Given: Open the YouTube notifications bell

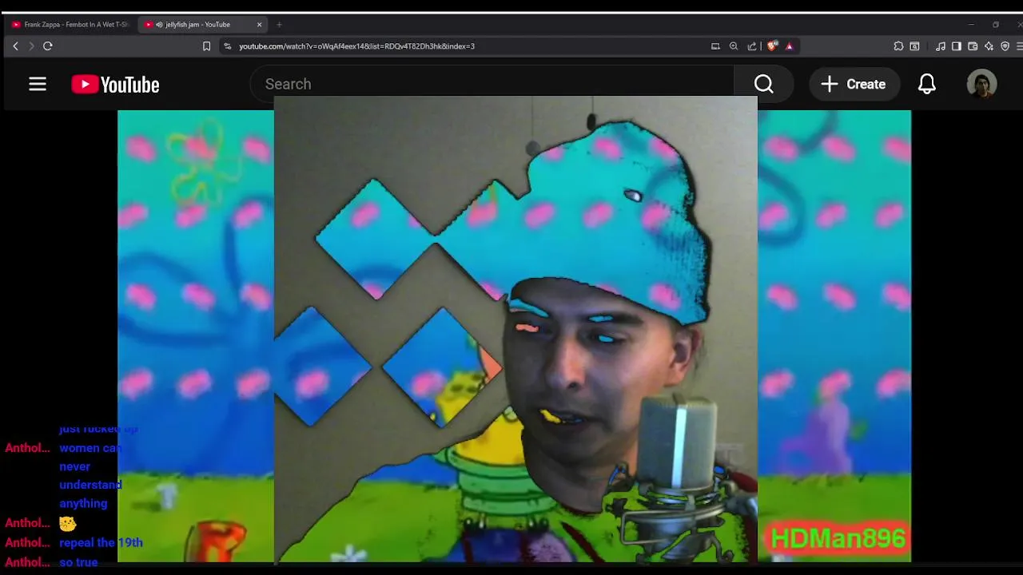Looking at the screenshot, I should tap(926, 84).
